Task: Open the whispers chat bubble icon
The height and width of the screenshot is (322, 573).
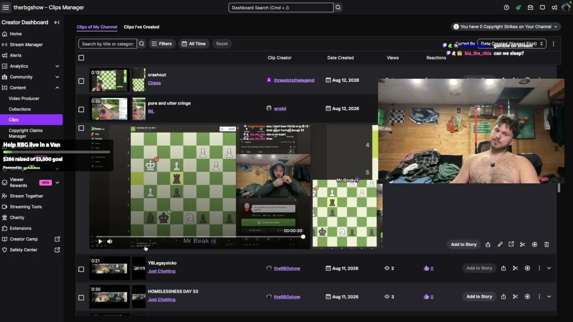Action: (x=543, y=8)
